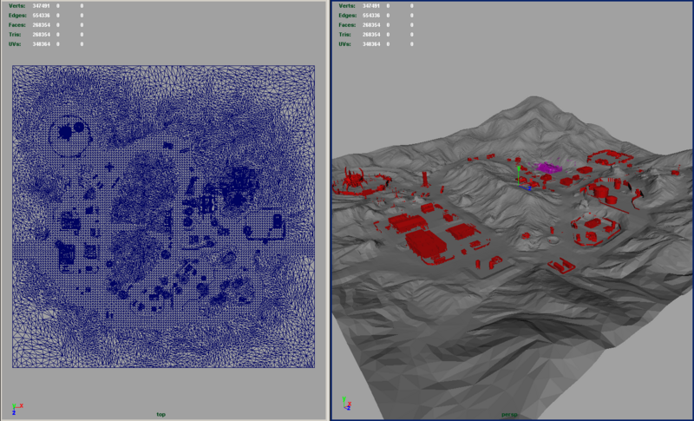Select the red spider-like structure at far left
This screenshot has width=694, height=421.
pos(355,178)
